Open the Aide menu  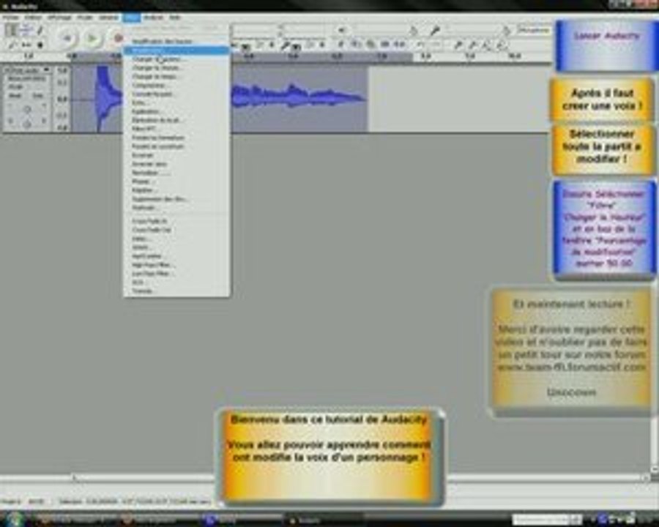(175, 18)
